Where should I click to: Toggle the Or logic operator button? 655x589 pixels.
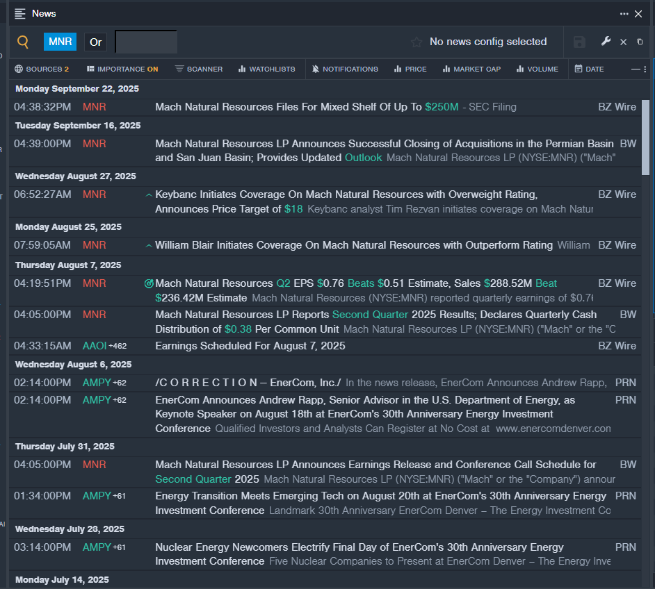[96, 42]
